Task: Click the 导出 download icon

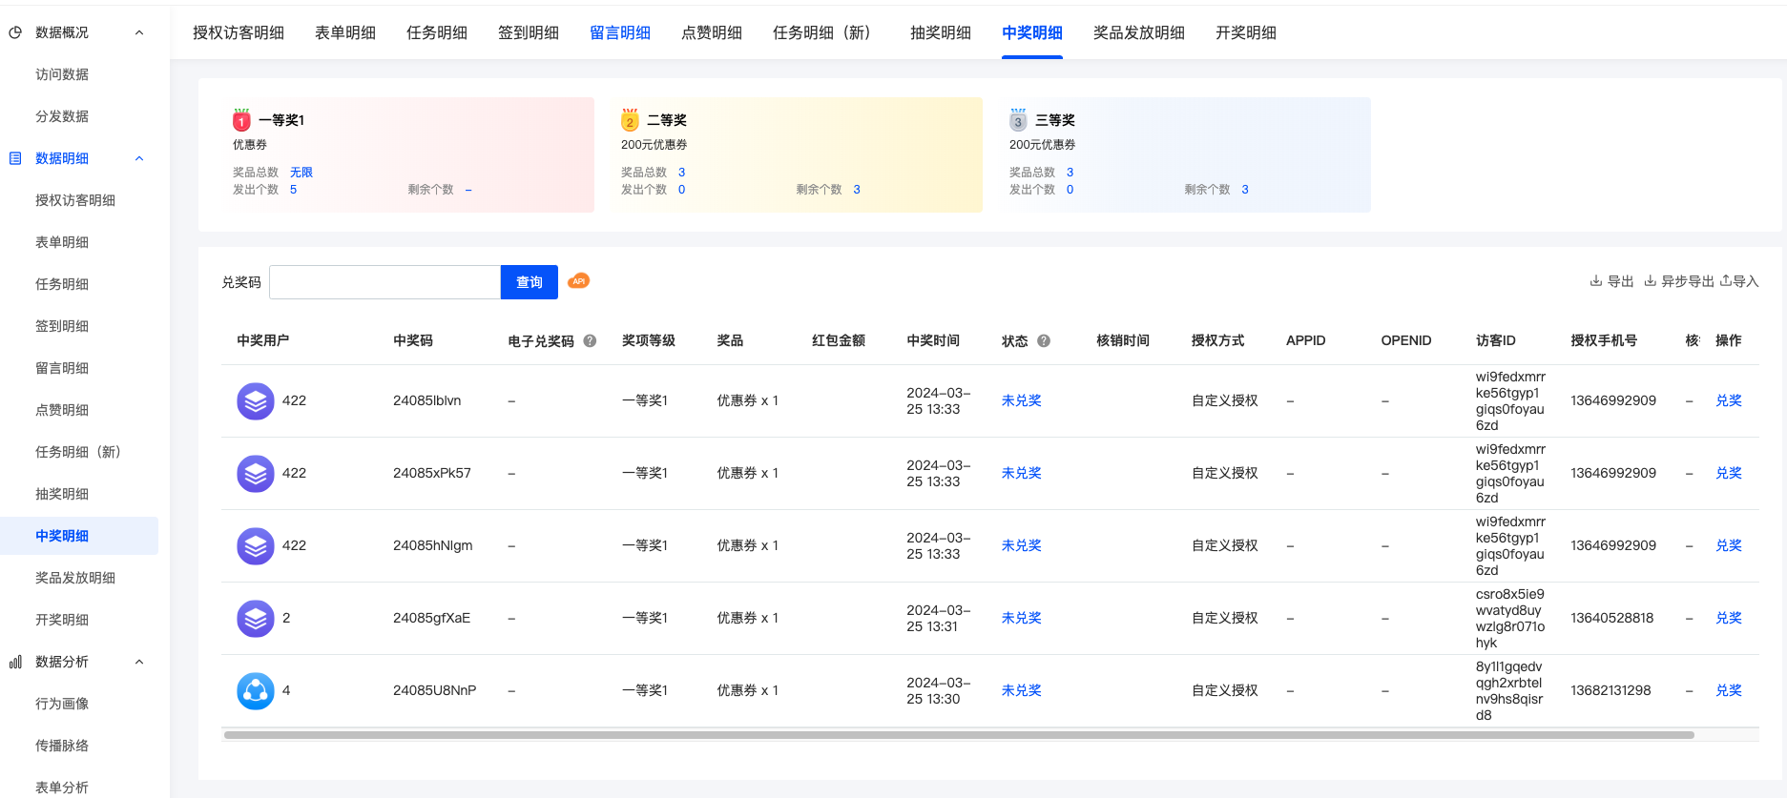Action: pos(1596,281)
